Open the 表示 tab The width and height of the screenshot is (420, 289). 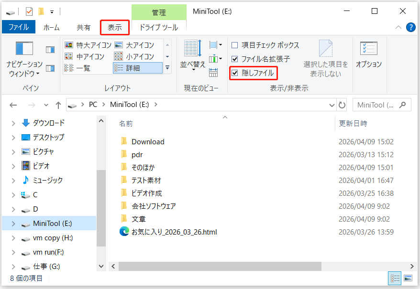(x=115, y=27)
